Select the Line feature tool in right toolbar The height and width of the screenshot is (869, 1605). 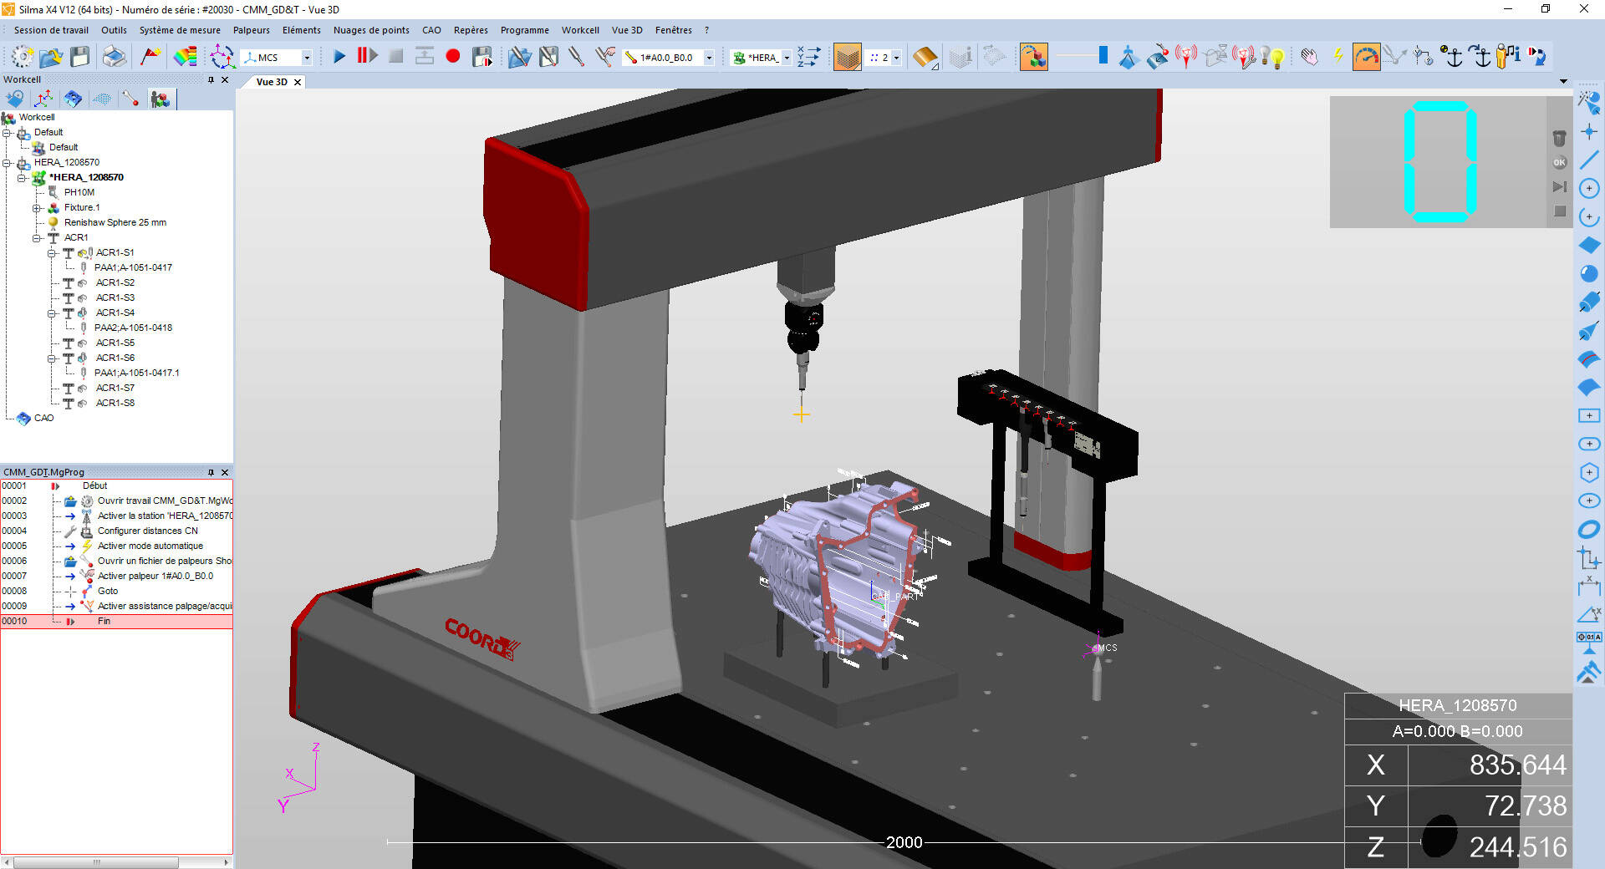coord(1589,160)
